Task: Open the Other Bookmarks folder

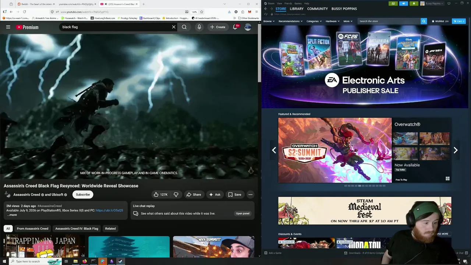Action: pyautogui.click(x=249, y=18)
